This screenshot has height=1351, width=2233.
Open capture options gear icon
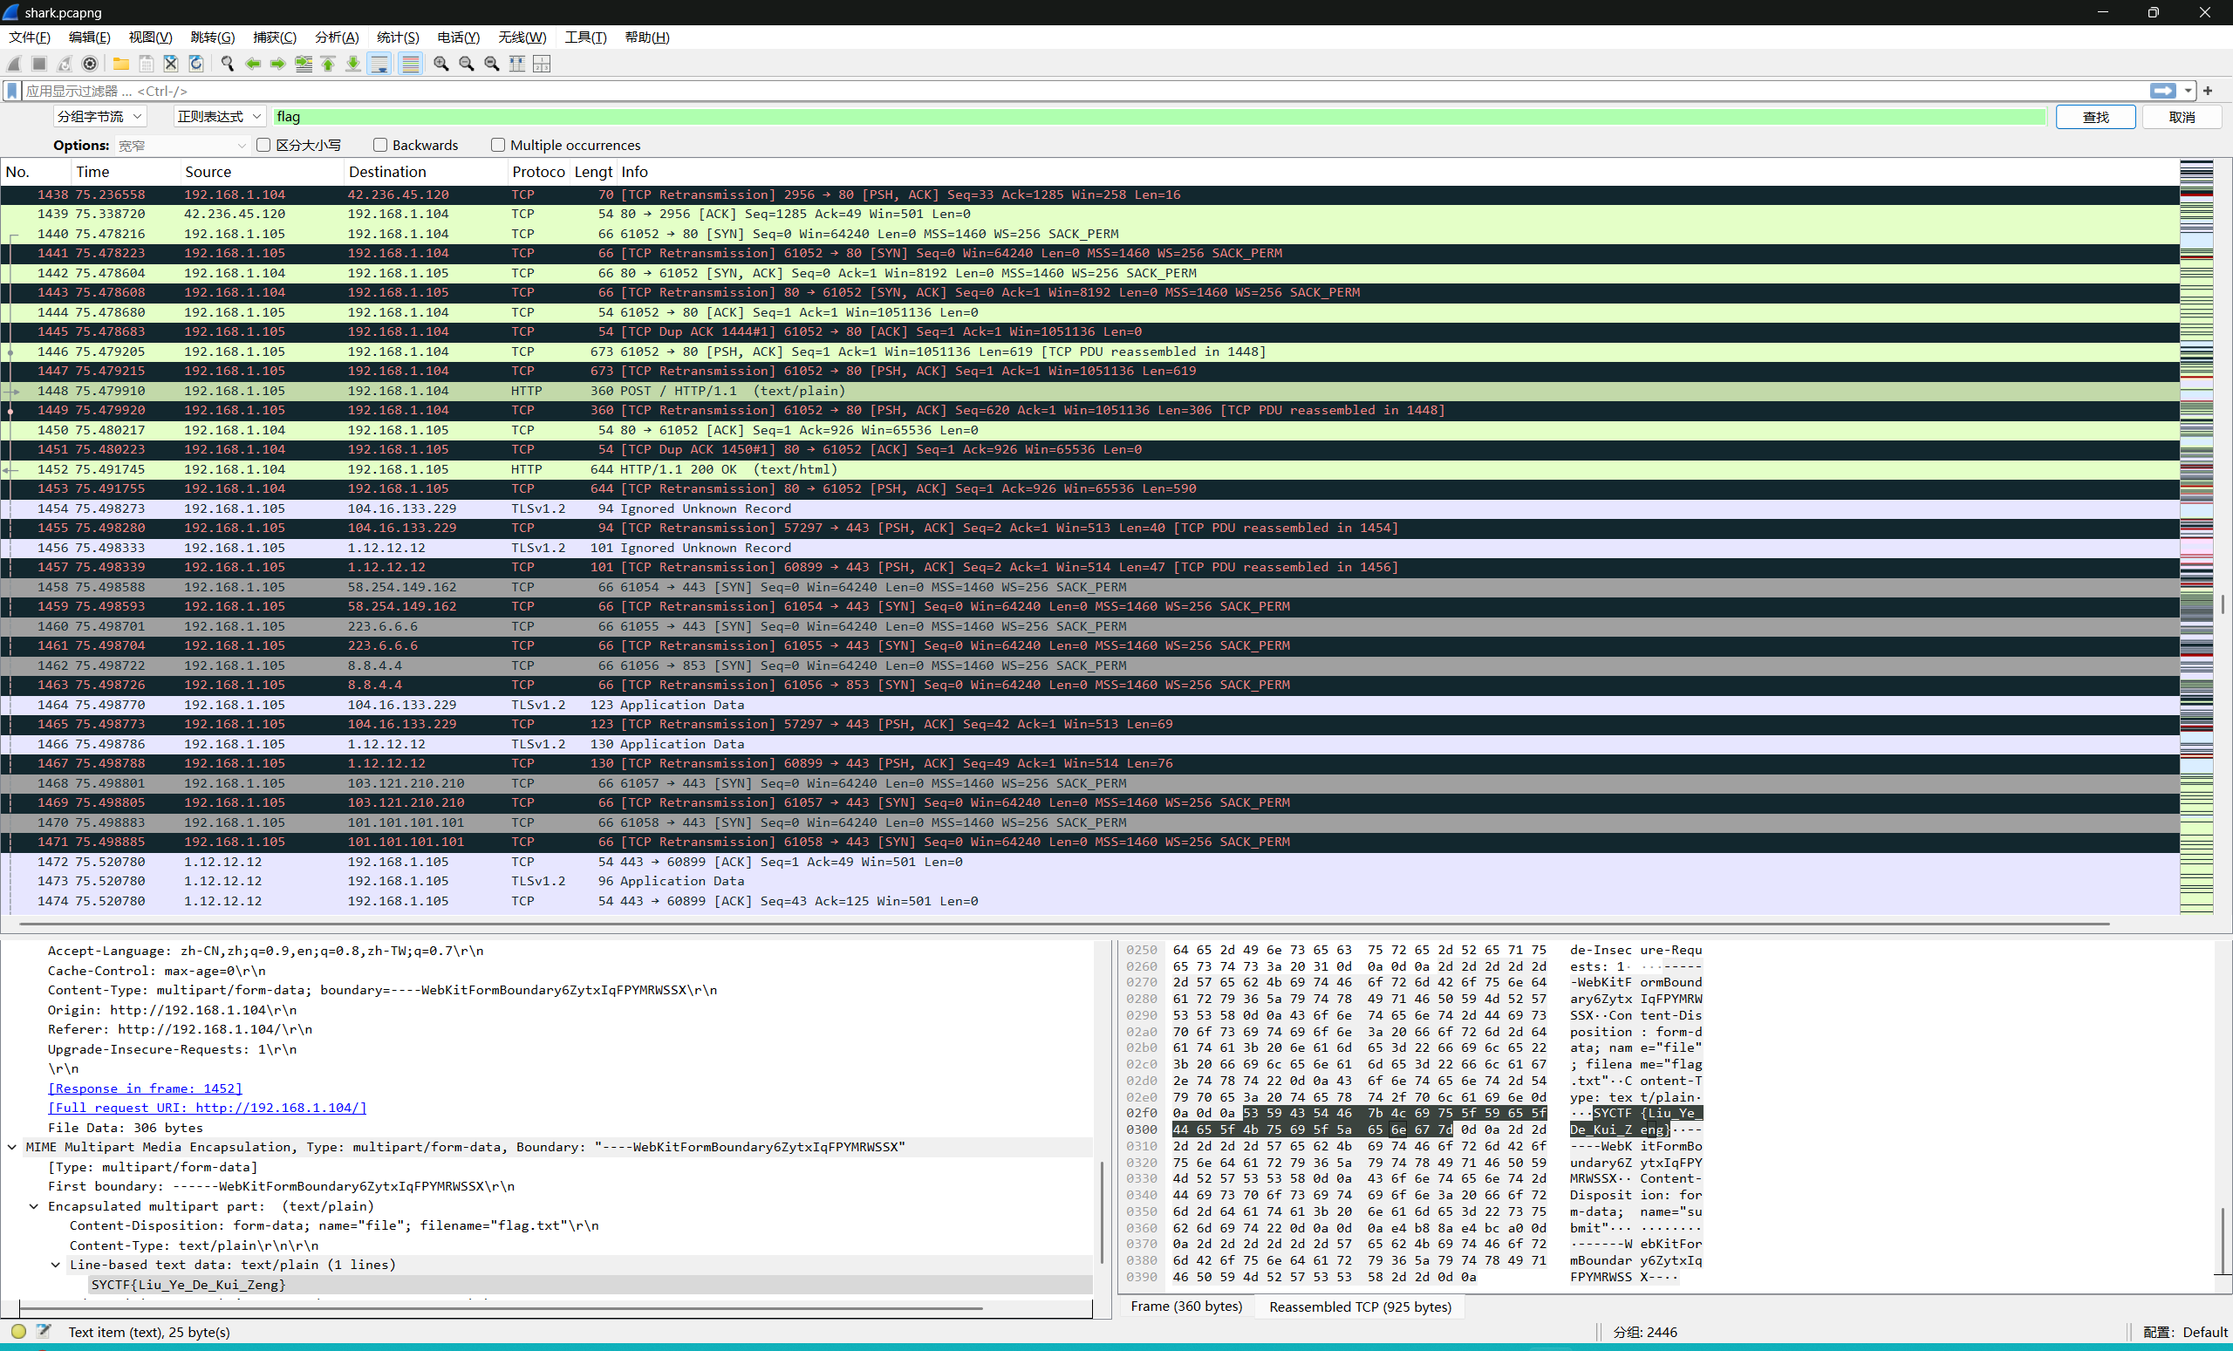(x=90, y=64)
